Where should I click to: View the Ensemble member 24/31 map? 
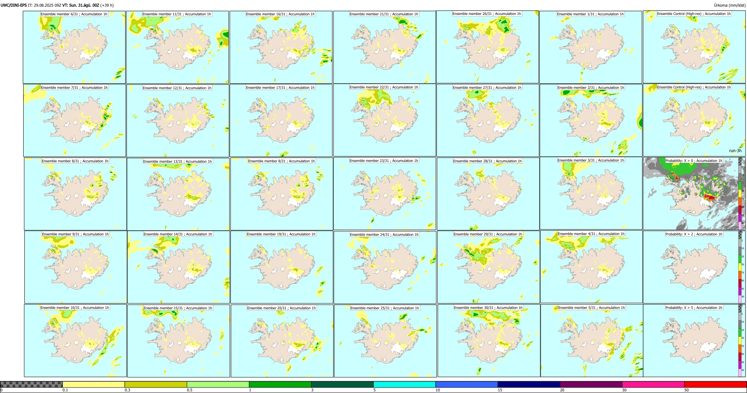(x=385, y=268)
